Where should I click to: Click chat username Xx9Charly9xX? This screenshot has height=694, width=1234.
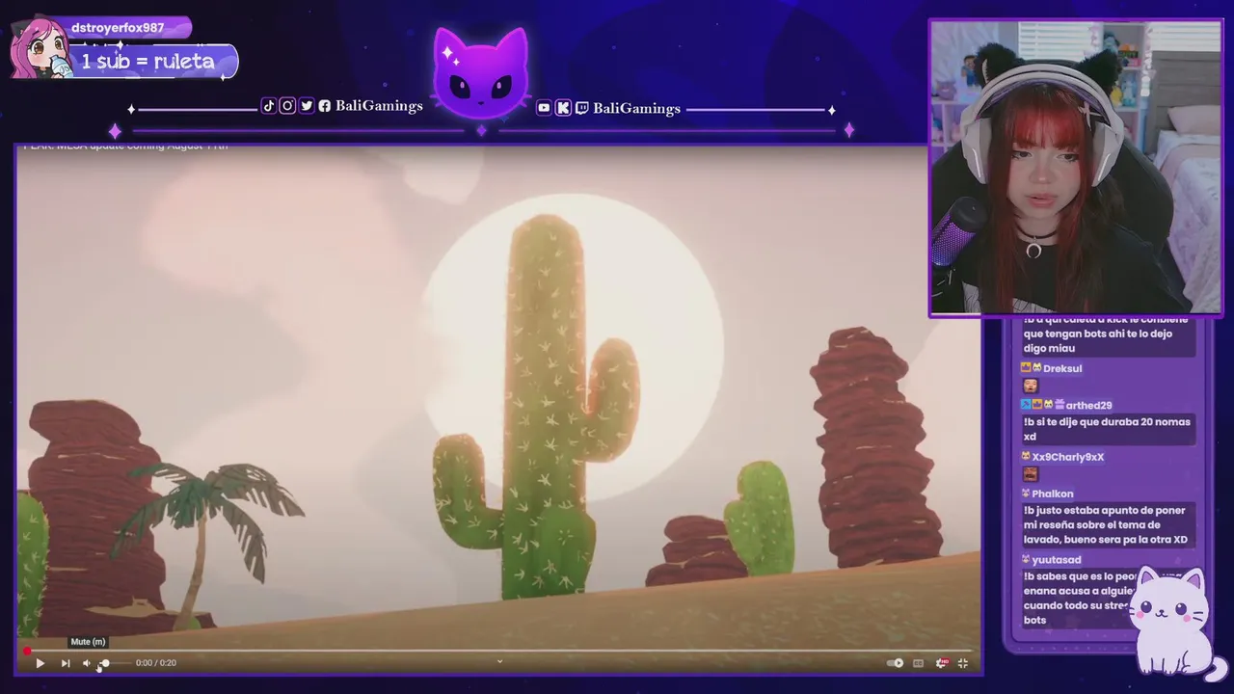coord(1068,457)
